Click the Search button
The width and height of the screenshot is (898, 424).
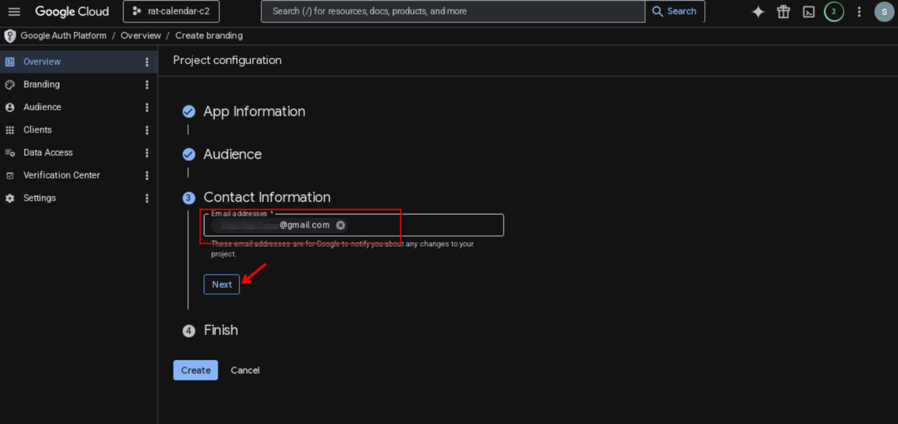[675, 11]
